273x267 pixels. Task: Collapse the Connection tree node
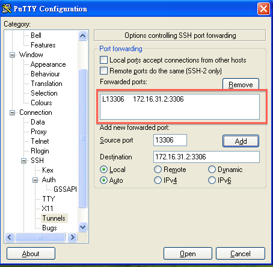click(x=12, y=112)
